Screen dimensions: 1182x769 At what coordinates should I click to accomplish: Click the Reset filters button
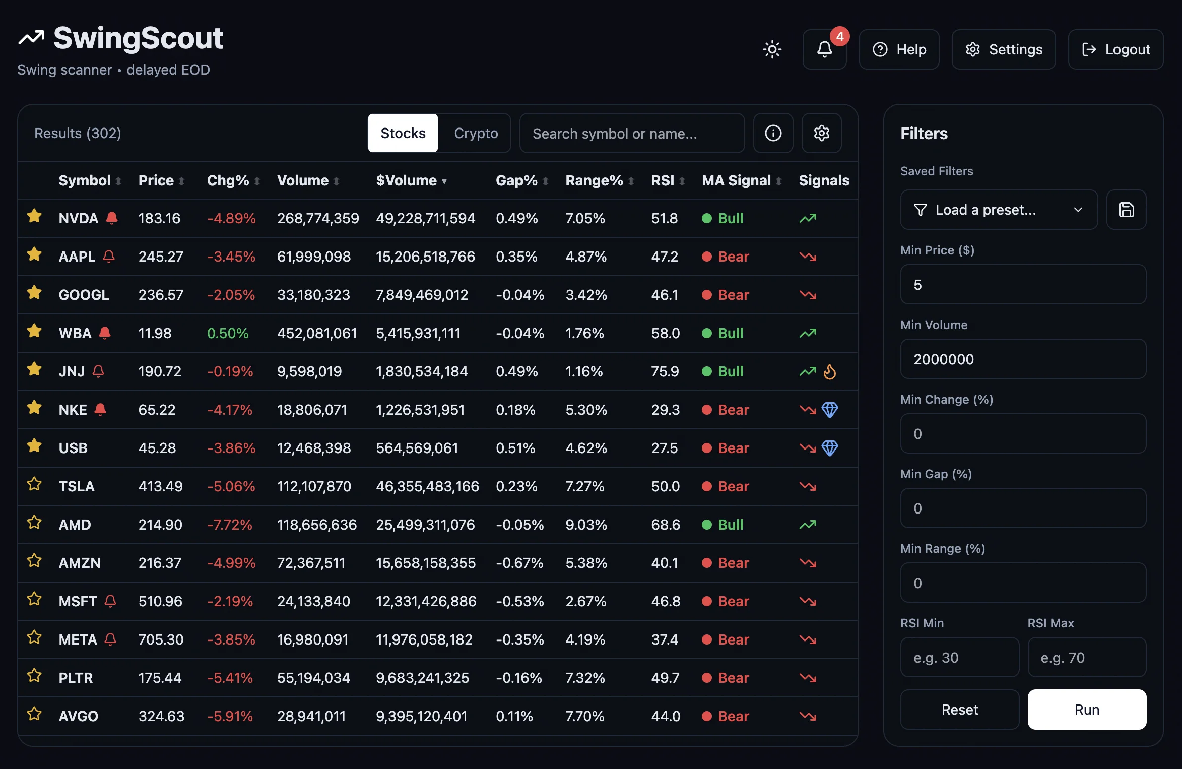tap(959, 710)
